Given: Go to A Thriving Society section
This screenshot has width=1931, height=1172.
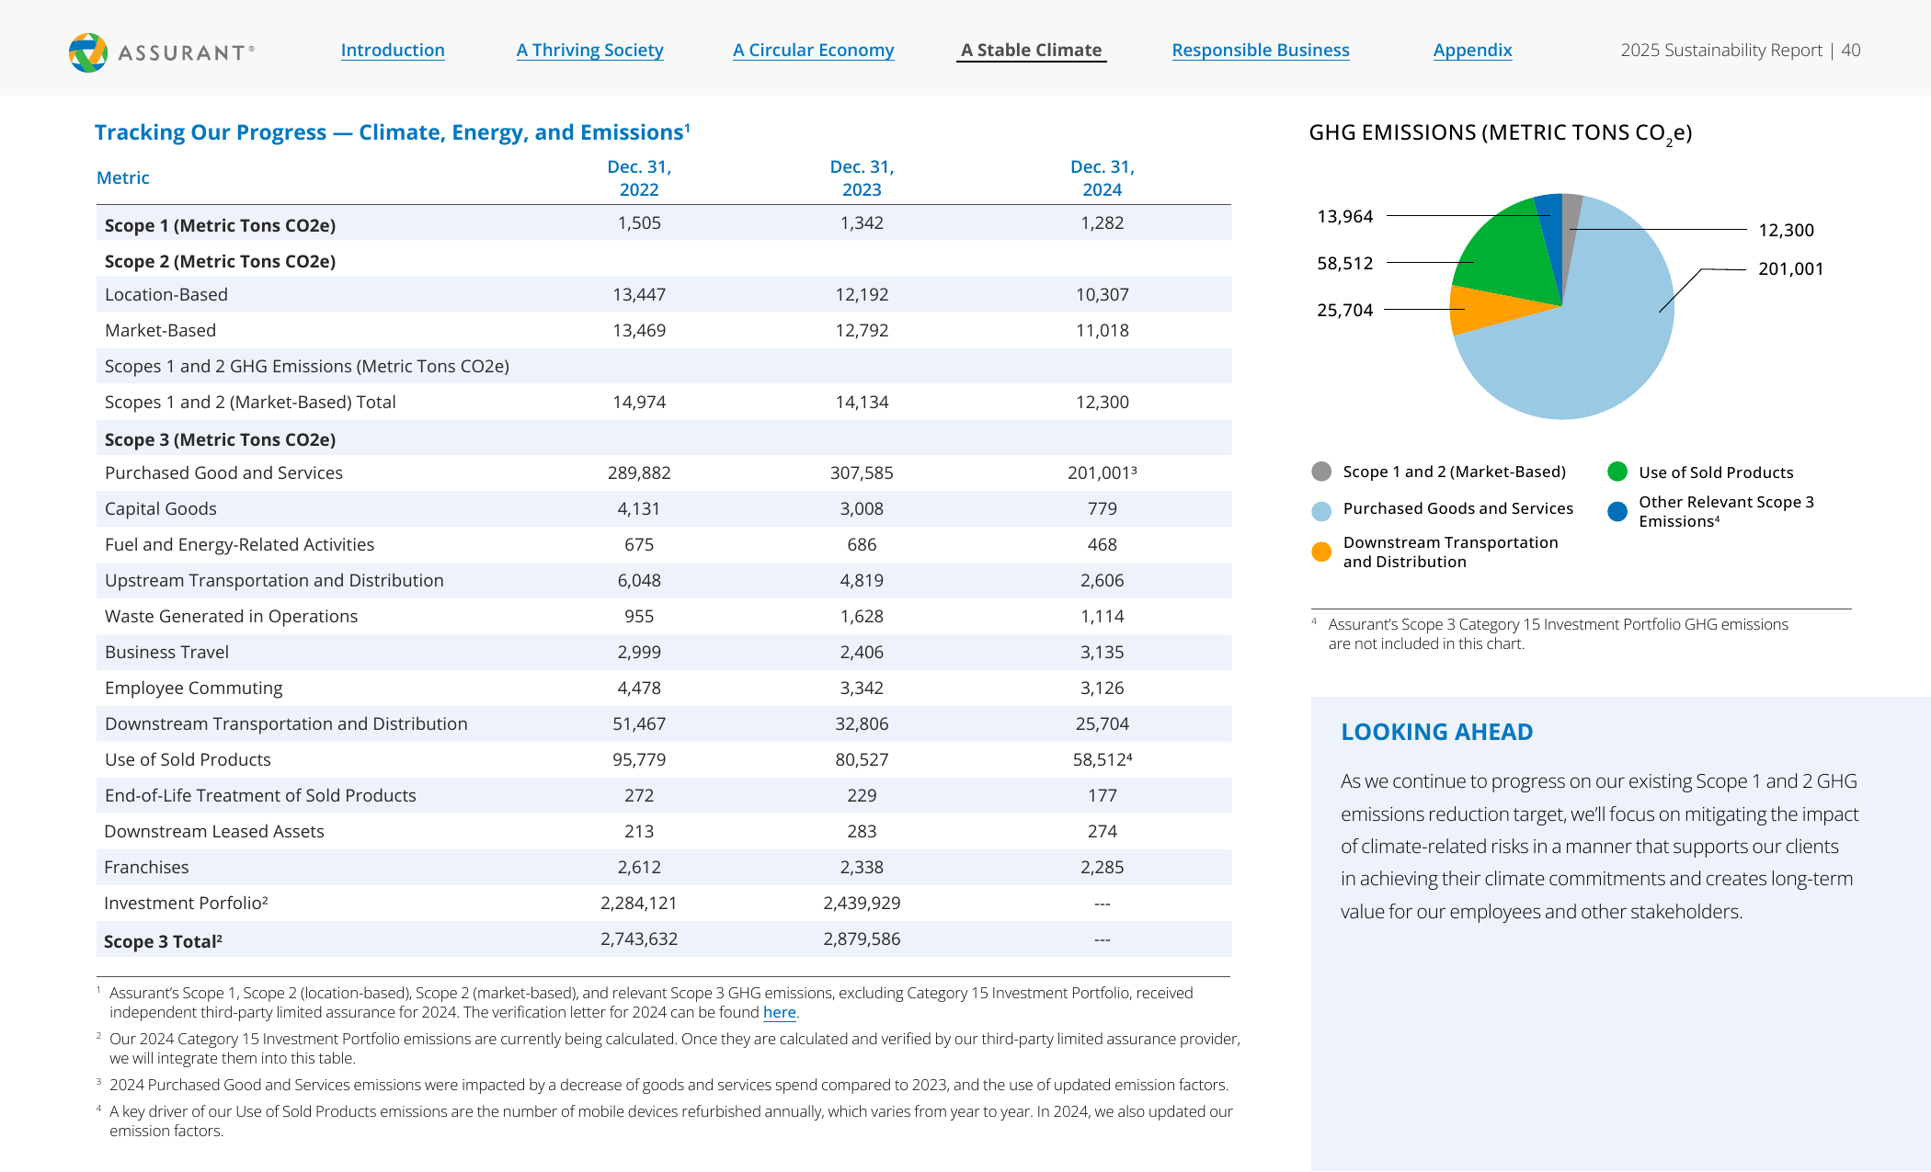Looking at the screenshot, I should click(x=589, y=50).
